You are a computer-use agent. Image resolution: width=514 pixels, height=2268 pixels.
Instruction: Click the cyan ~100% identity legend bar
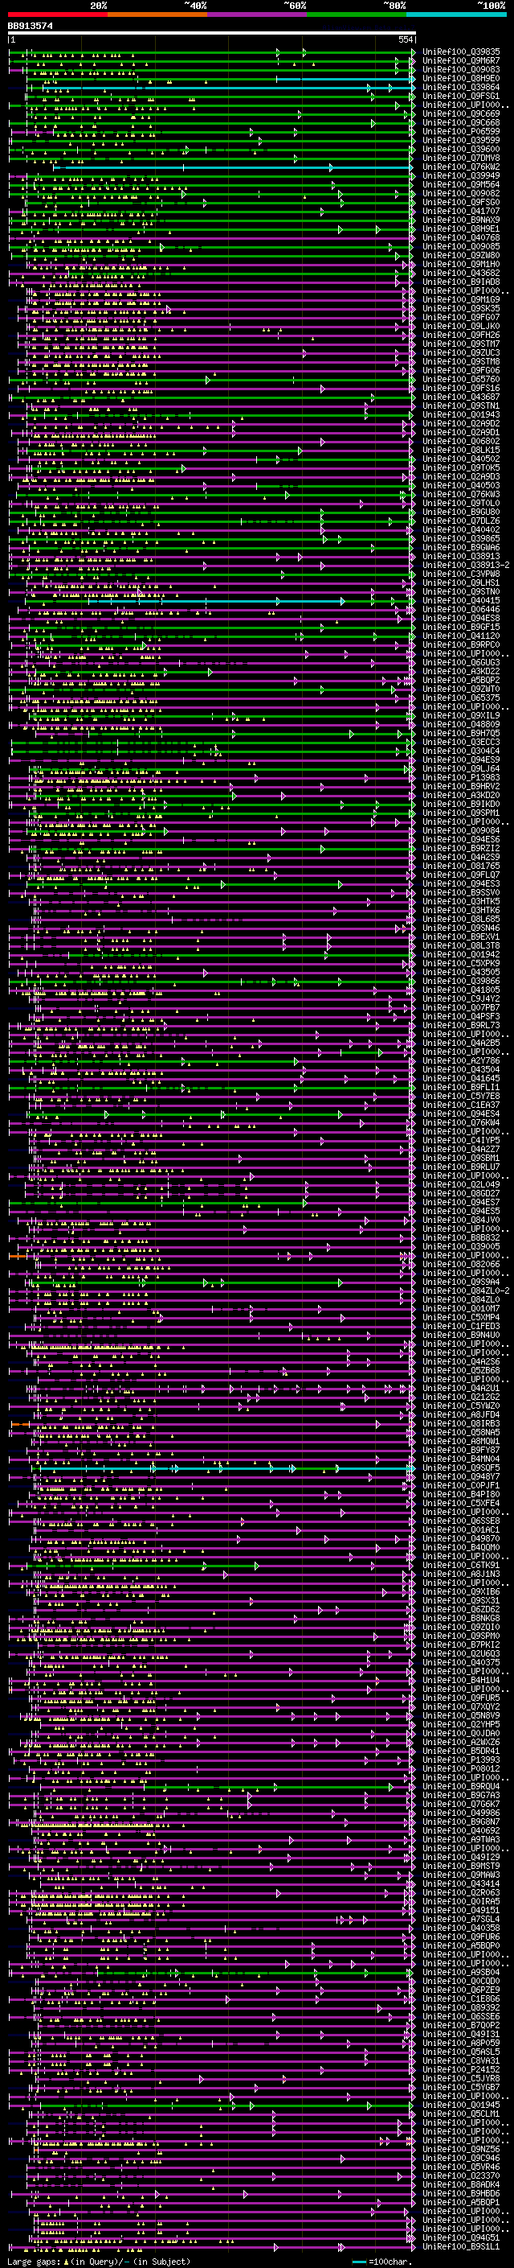pyautogui.click(x=456, y=14)
